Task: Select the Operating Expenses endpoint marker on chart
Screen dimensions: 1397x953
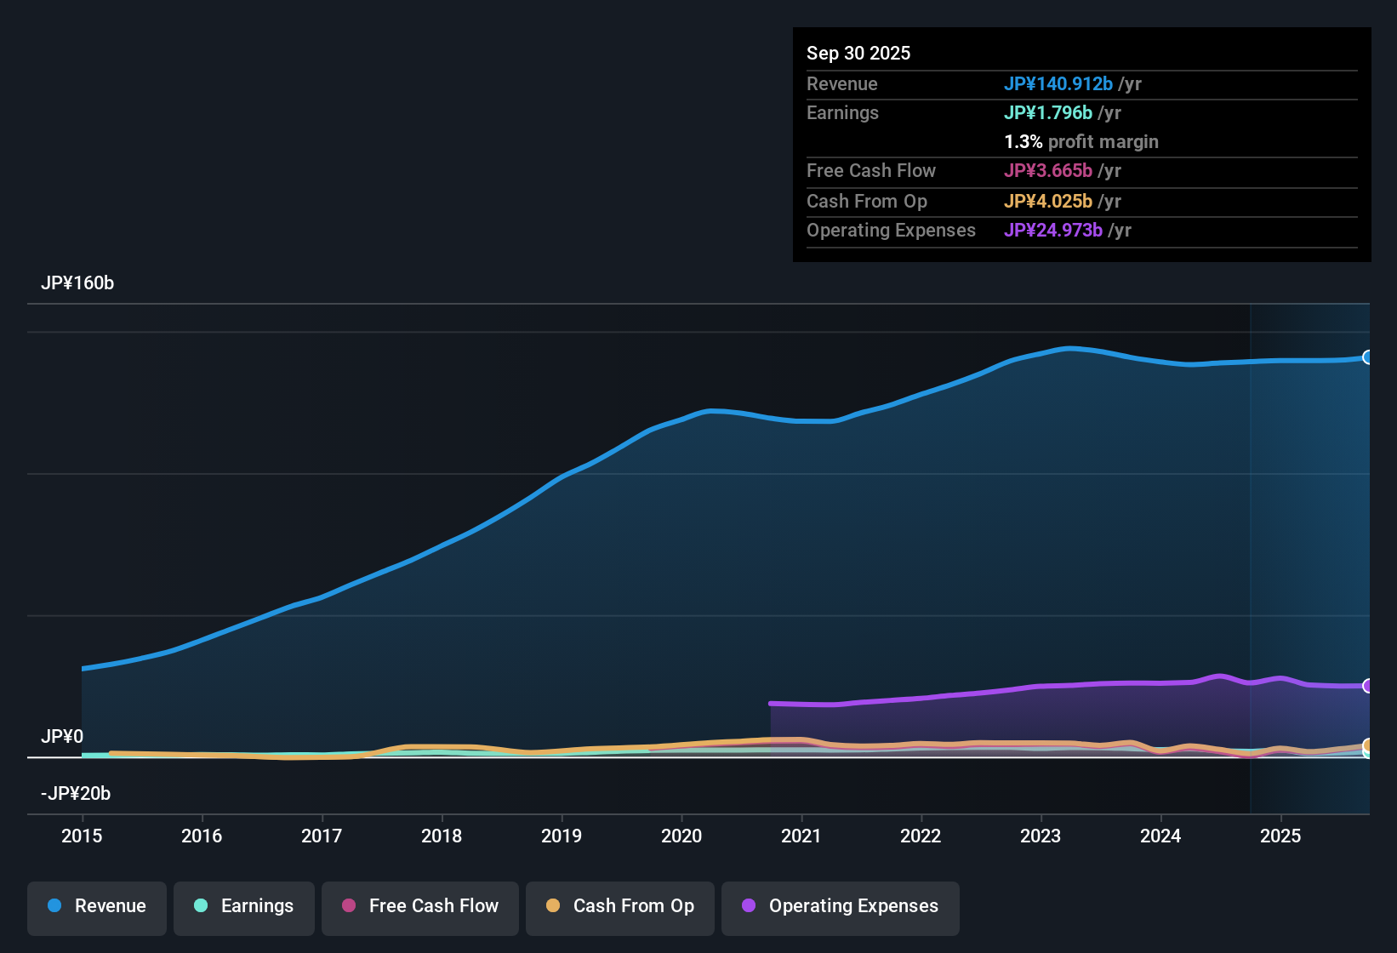Action: (1368, 685)
